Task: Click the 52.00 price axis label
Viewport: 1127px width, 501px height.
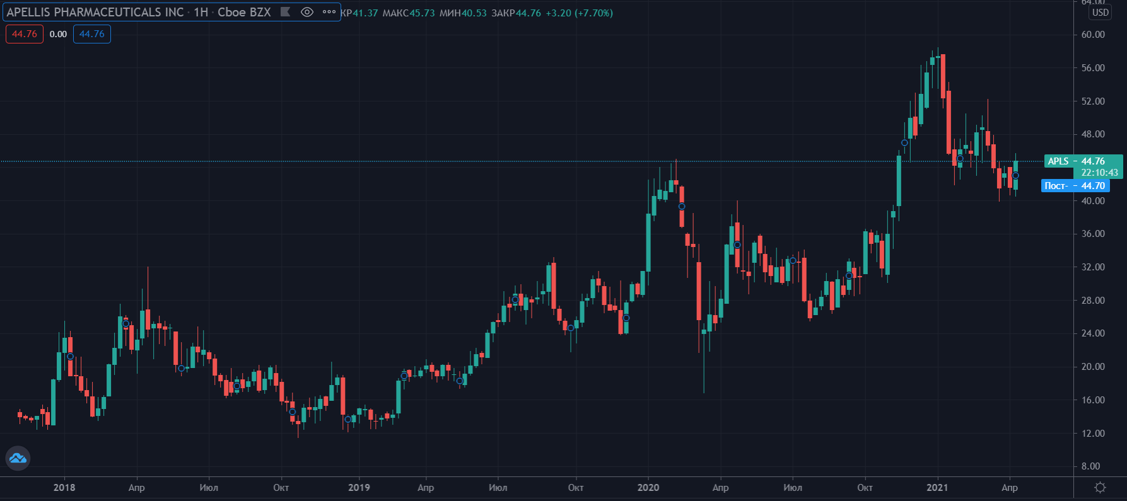Action: pyautogui.click(x=1093, y=101)
